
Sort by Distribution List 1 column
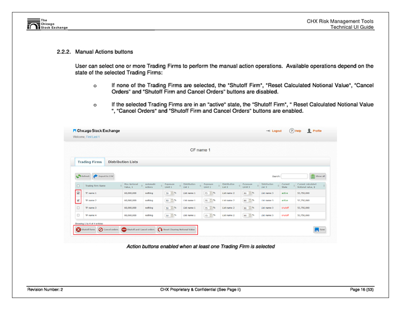(x=192, y=186)
